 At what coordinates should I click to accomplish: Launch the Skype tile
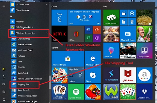click(x=93, y=75)
